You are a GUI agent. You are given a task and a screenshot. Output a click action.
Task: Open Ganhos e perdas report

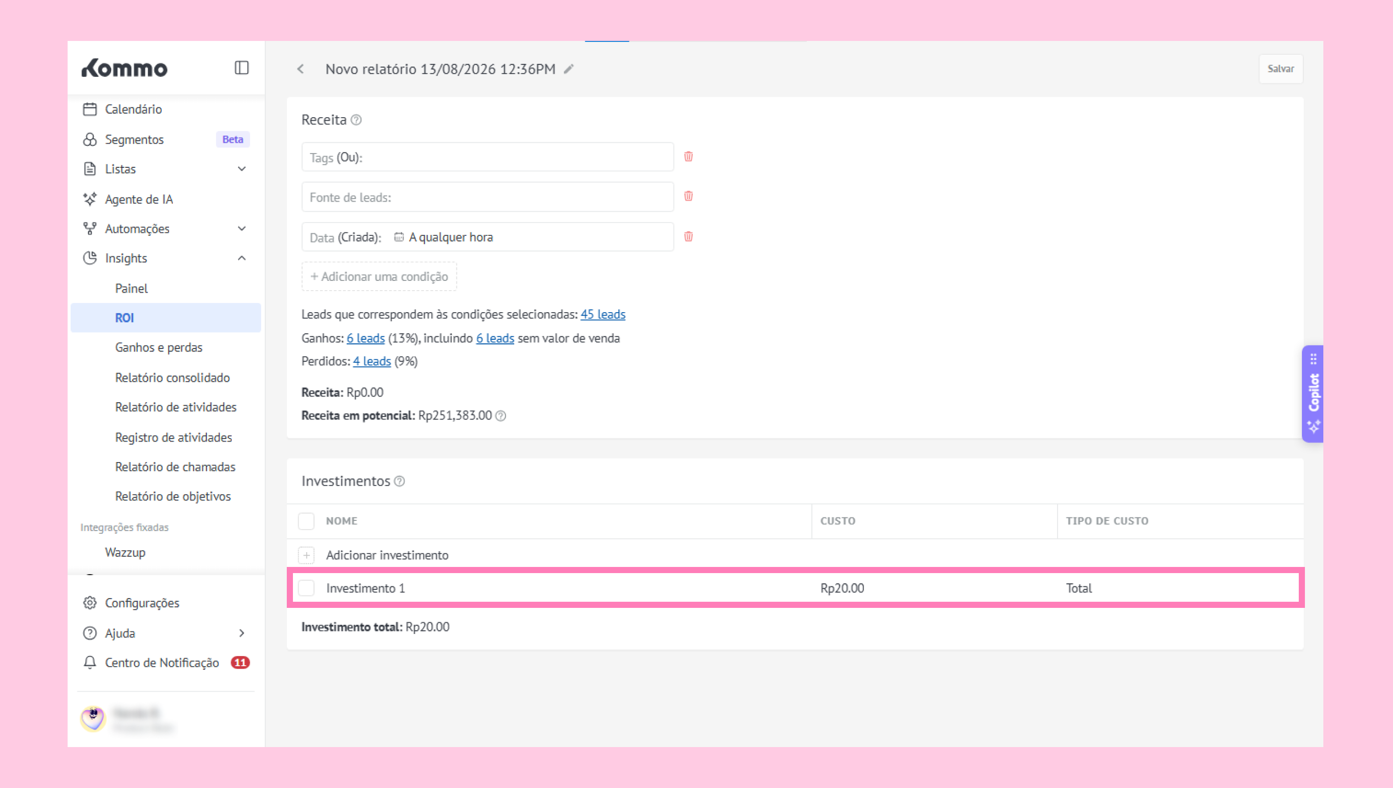point(159,347)
